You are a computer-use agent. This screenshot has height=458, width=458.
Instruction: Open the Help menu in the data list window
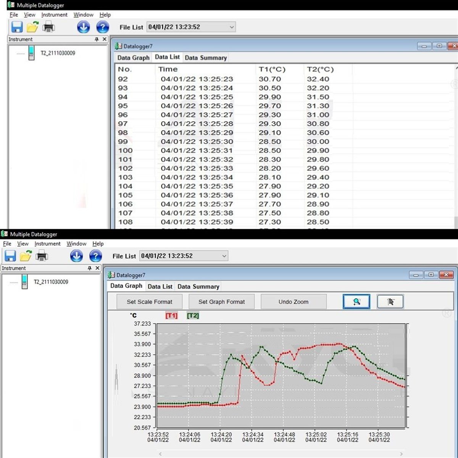(105, 15)
